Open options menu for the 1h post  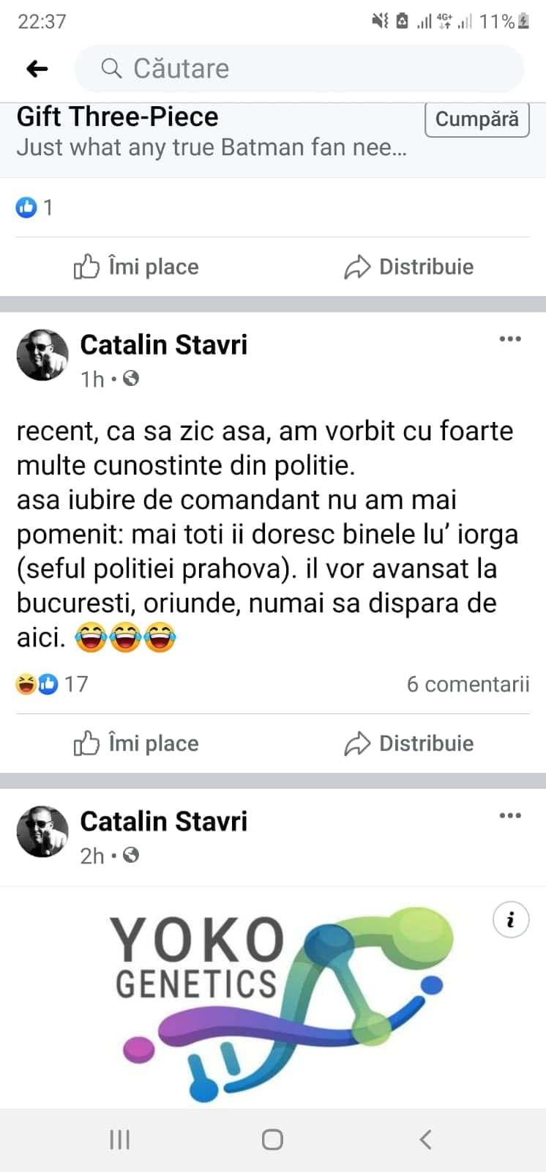[x=510, y=339]
